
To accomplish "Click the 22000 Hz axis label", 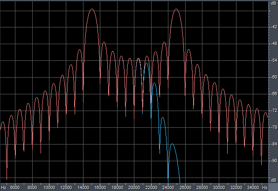I will [151, 187].
